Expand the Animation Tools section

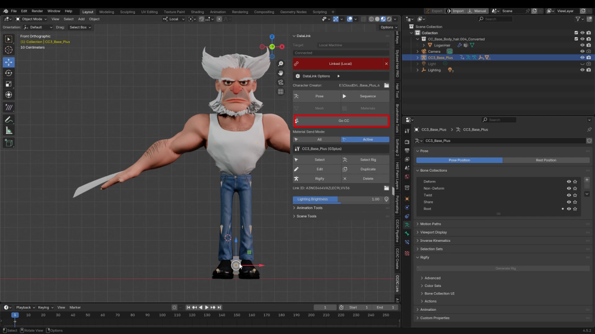pyautogui.click(x=309, y=208)
